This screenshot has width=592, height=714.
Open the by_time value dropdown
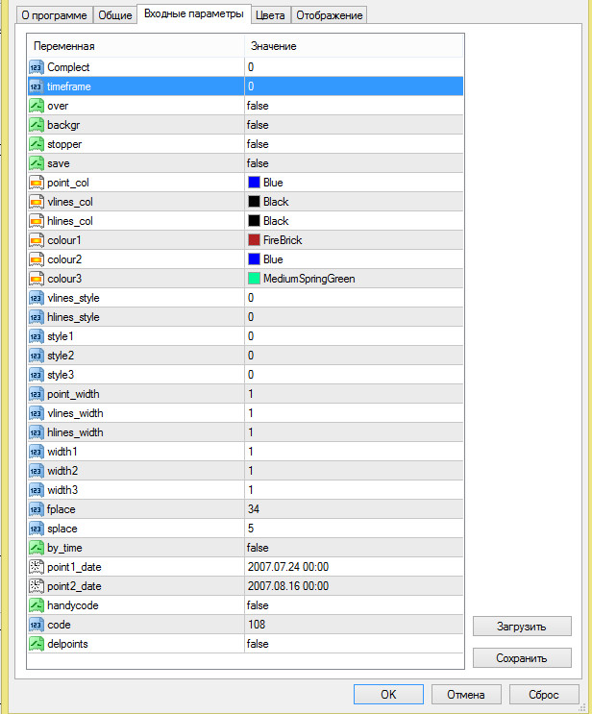click(x=354, y=548)
